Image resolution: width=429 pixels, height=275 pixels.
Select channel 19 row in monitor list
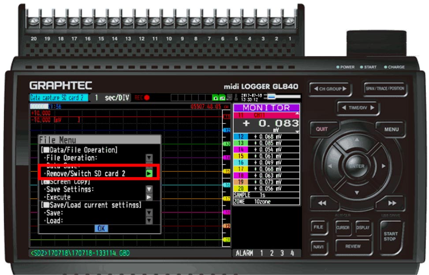(266, 182)
